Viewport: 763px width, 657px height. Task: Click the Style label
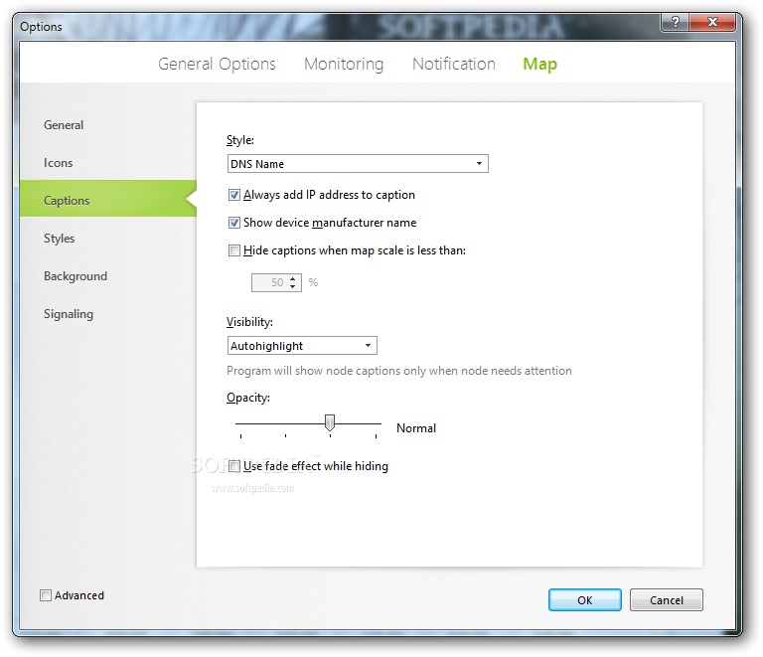point(240,140)
